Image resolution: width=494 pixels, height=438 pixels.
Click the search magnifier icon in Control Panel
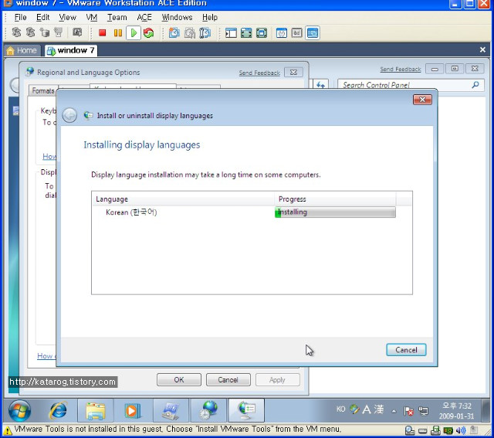pos(475,84)
